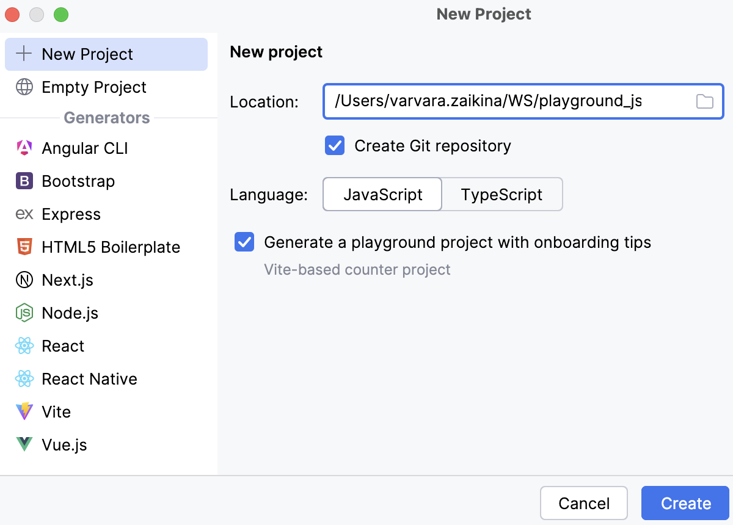Switch Language to TypeScript
Viewport: 733px width, 525px height.
(x=501, y=194)
